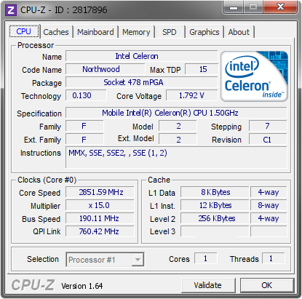The width and height of the screenshot is (302, 299).
Task: Click the disabled maximize window button
Action: [x=253, y=7]
